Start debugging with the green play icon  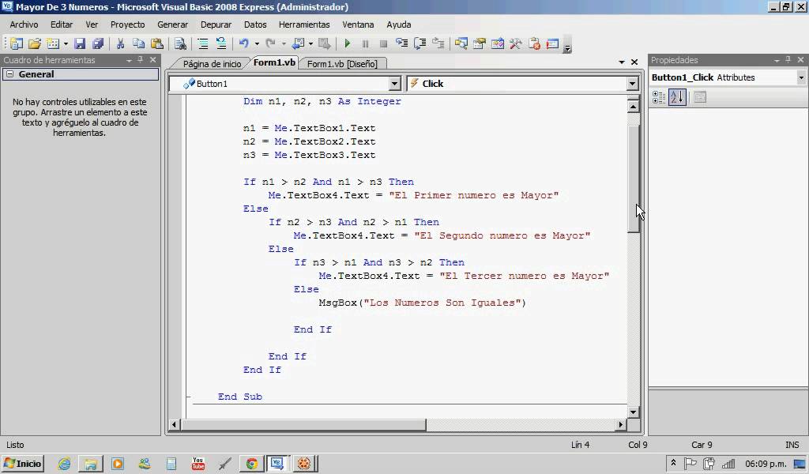coord(348,43)
